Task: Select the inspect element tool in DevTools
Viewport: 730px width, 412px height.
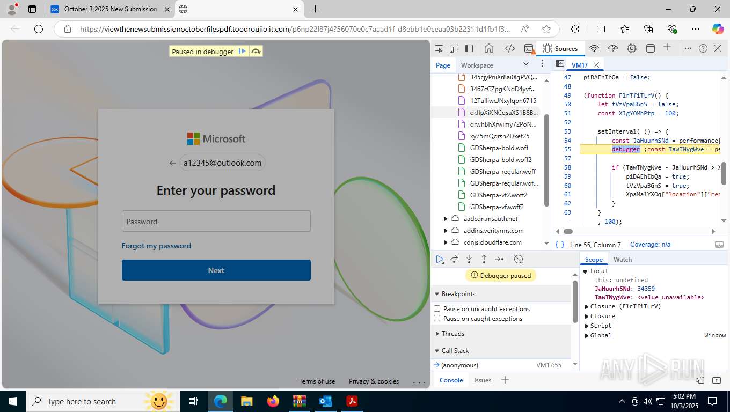Action: pos(439,48)
